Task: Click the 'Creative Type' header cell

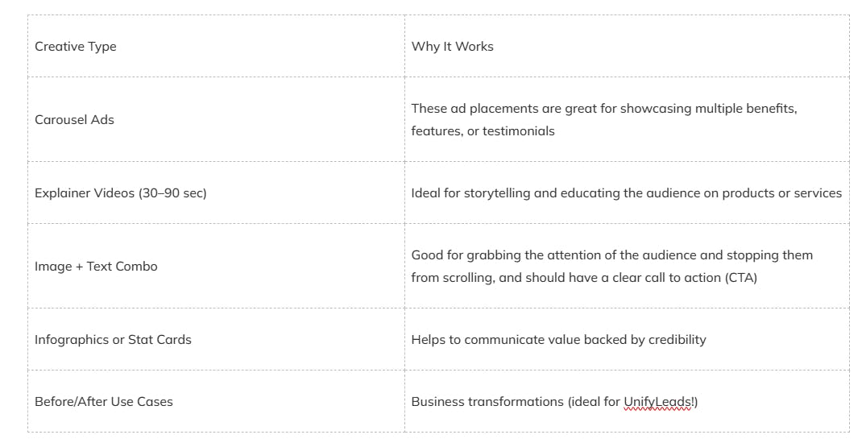Action: coord(216,47)
